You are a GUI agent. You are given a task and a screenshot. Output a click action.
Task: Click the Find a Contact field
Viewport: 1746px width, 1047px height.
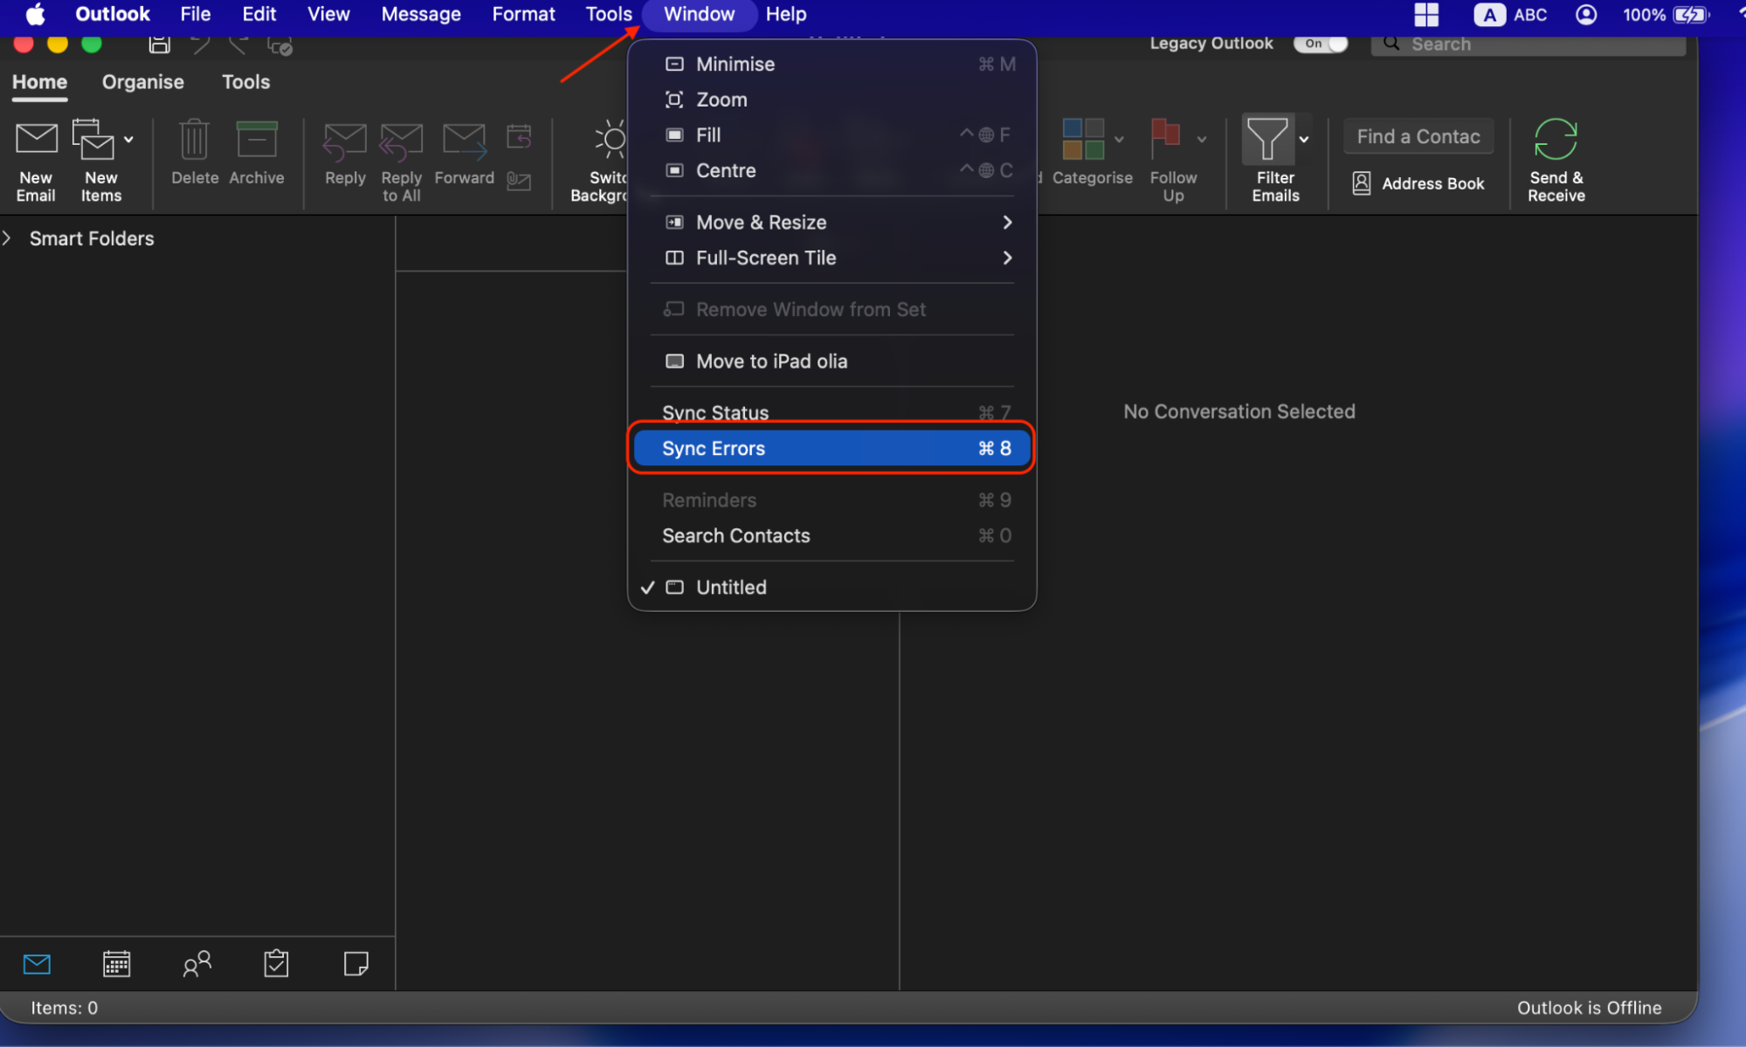1418,136
